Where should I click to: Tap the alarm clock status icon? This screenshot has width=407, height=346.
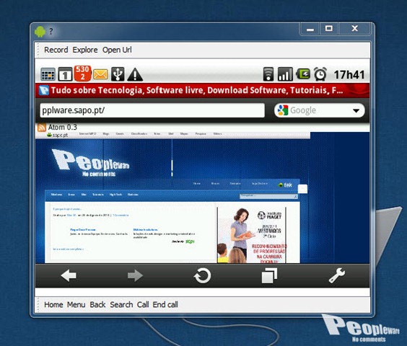point(320,74)
